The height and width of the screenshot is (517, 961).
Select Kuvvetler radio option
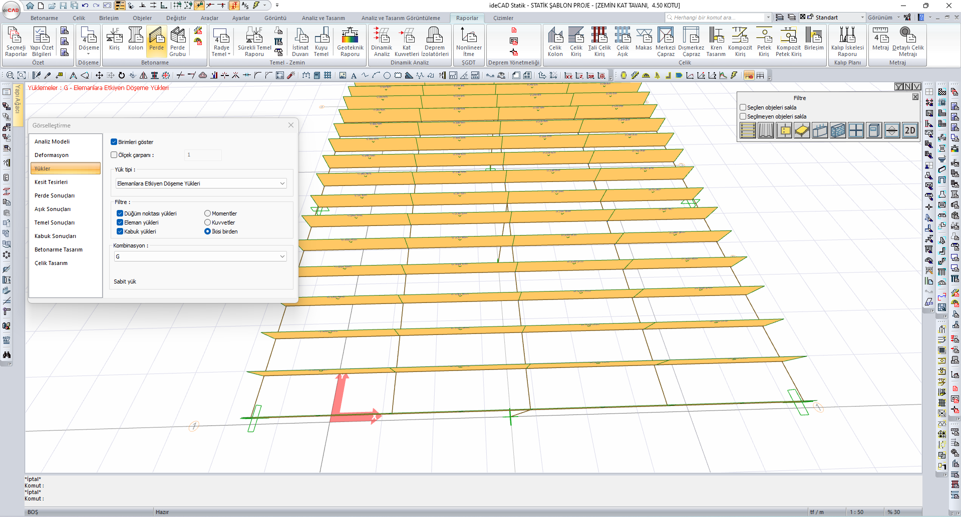207,222
